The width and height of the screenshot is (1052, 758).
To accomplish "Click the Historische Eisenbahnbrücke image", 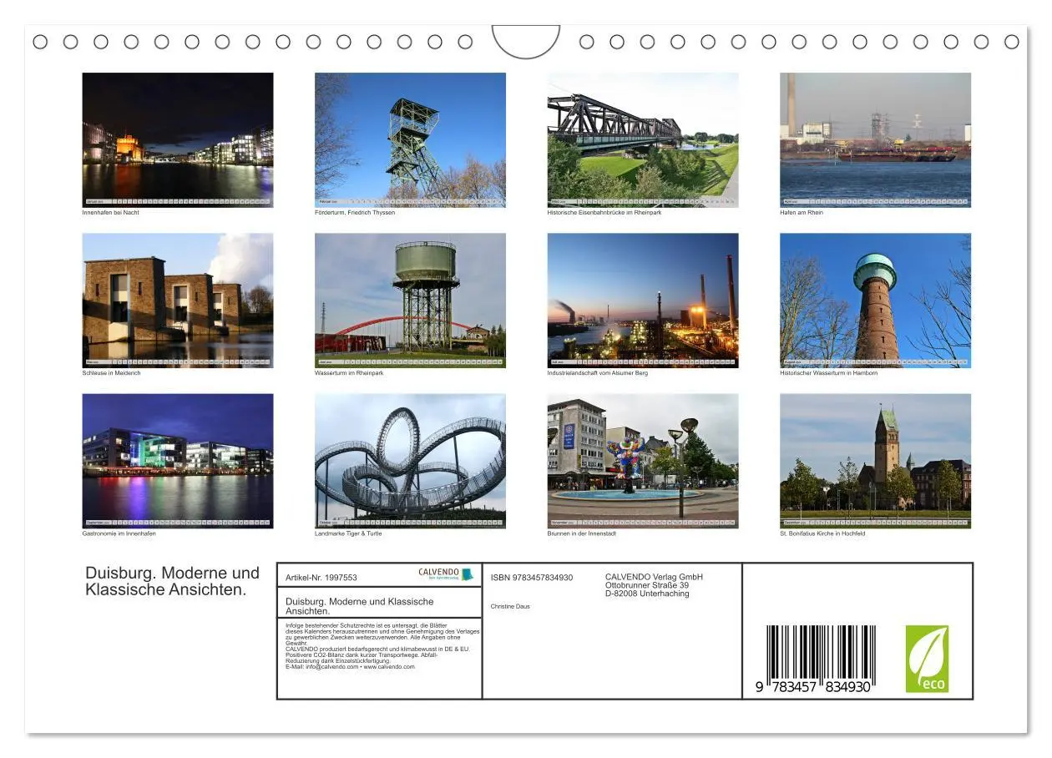I will pyautogui.click(x=643, y=138).
